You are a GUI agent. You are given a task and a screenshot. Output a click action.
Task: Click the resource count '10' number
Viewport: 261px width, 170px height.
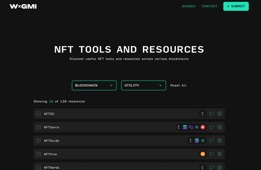tap(51, 101)
